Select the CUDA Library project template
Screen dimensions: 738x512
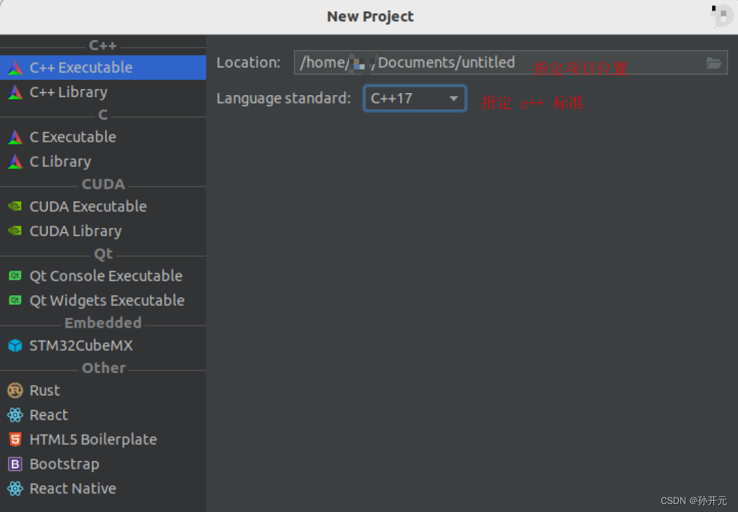75,231
